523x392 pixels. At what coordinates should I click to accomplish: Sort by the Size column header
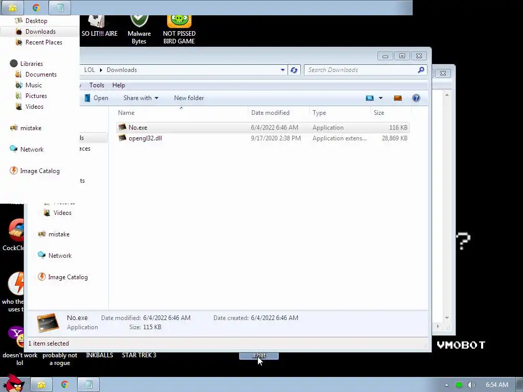click(391, 113)
